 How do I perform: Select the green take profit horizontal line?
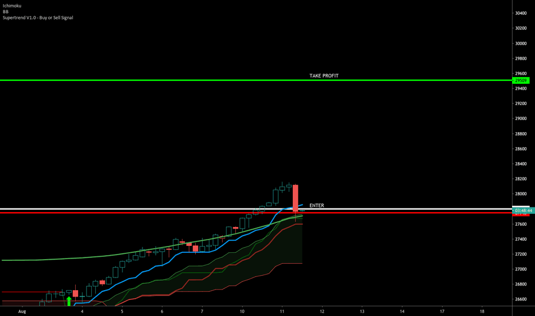click(256, 80)
